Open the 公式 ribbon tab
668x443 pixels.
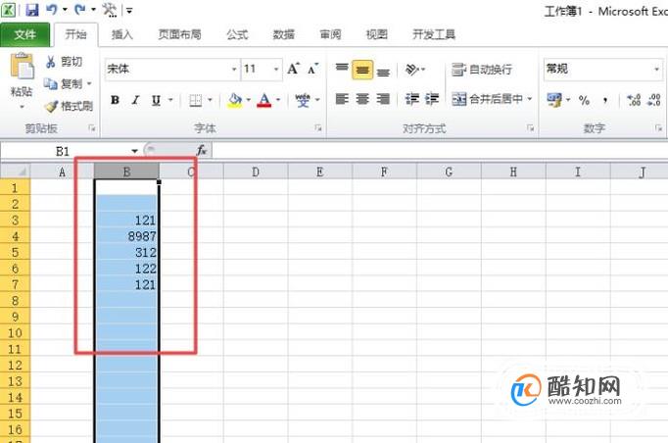(237, 34)
